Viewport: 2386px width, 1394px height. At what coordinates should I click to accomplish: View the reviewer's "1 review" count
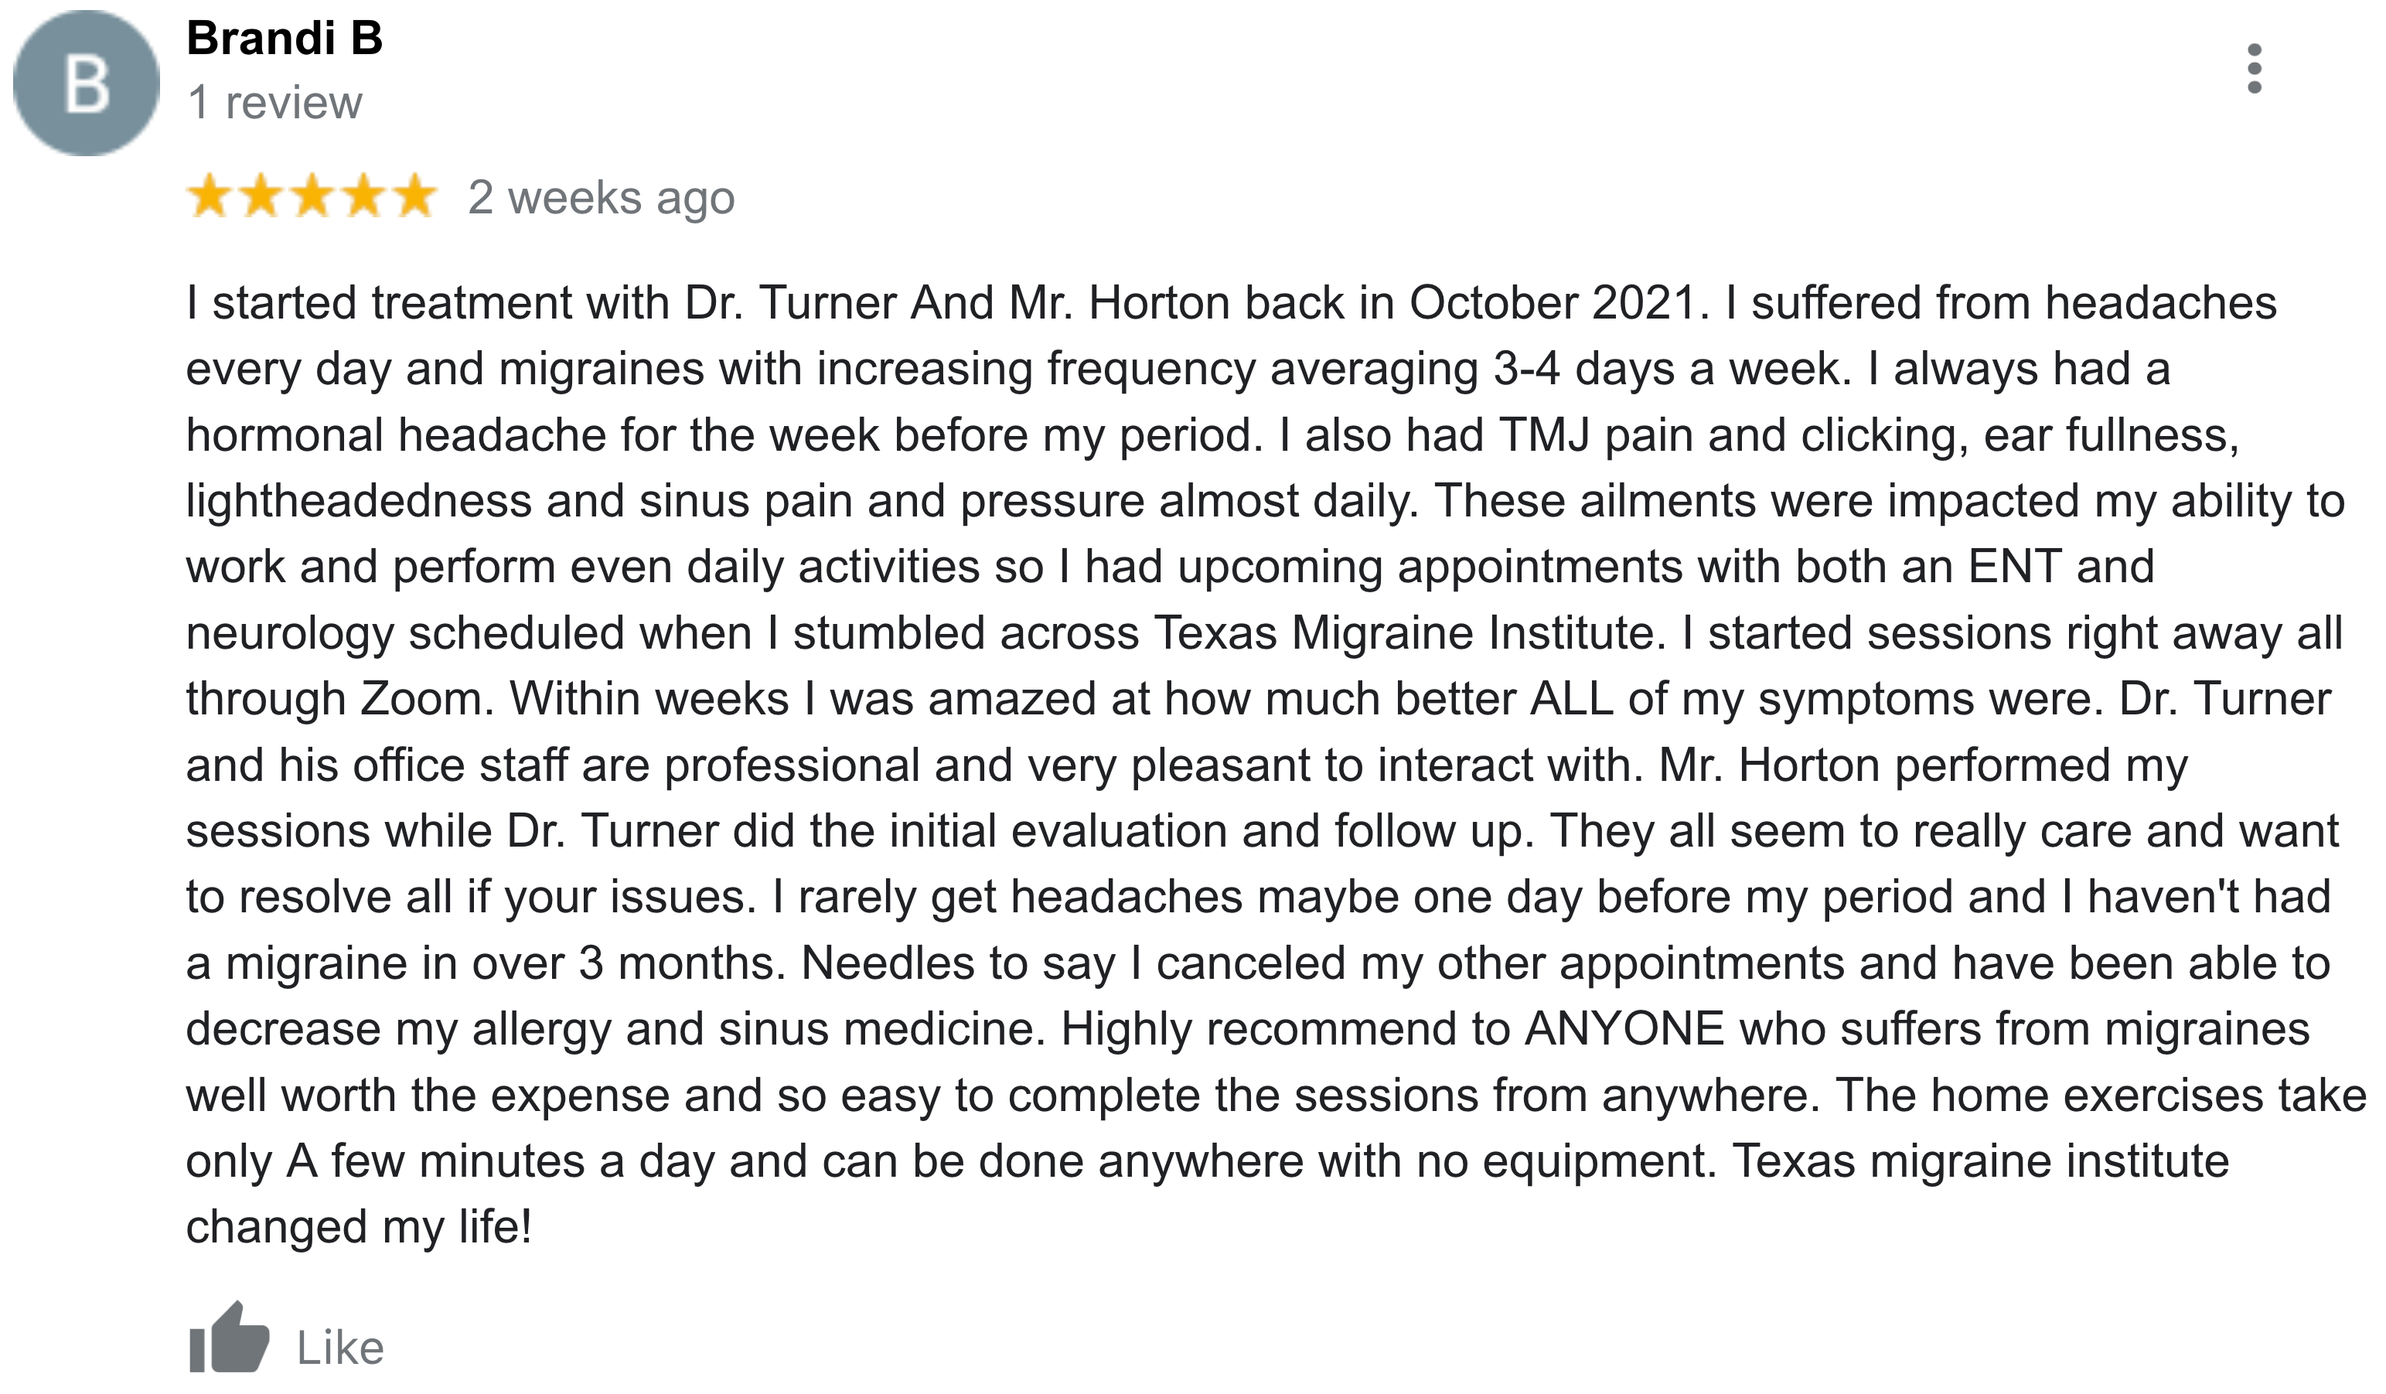pos(274,102)
